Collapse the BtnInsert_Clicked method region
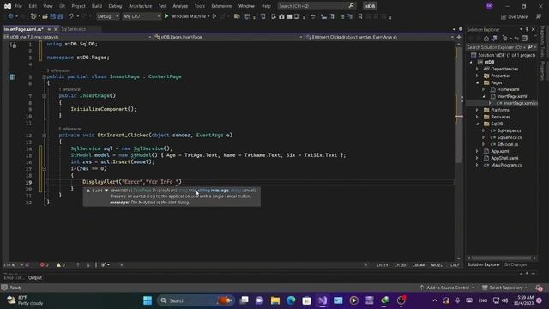 click(44, 135)
